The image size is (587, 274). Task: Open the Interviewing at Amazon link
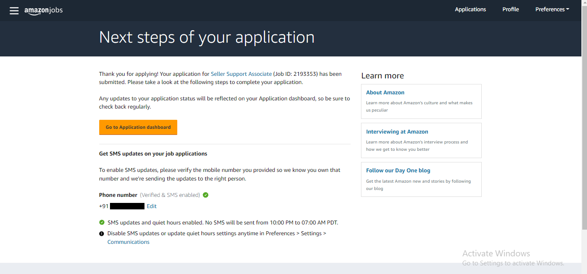click(x=397, y=132)
